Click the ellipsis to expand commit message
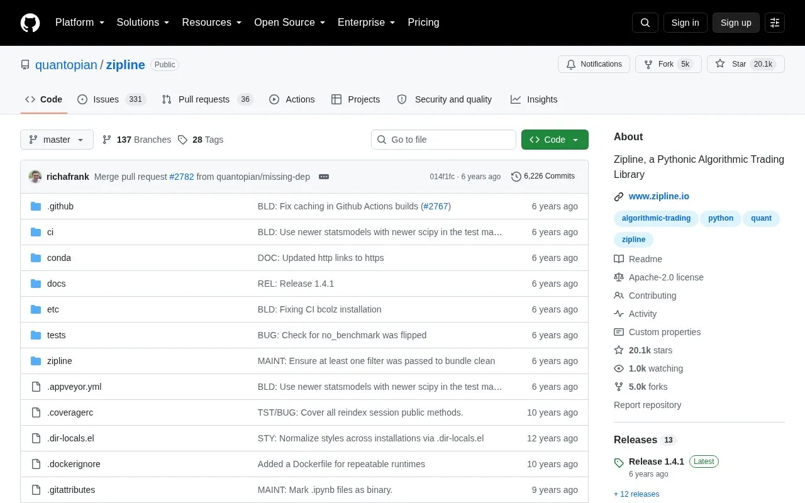Viewport: 805px width, 503px height. tap(324, 177)
